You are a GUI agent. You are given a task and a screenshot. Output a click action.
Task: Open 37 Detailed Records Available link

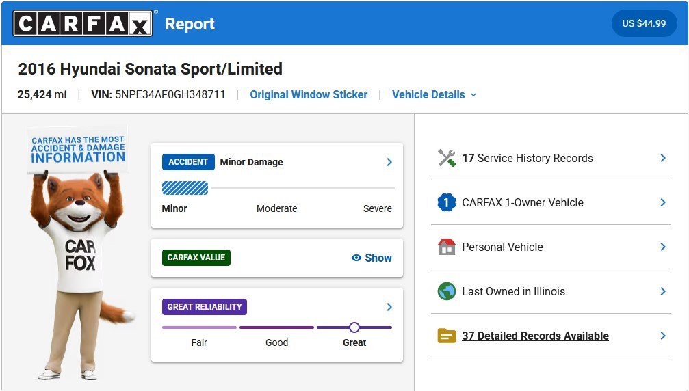(535, 336)
